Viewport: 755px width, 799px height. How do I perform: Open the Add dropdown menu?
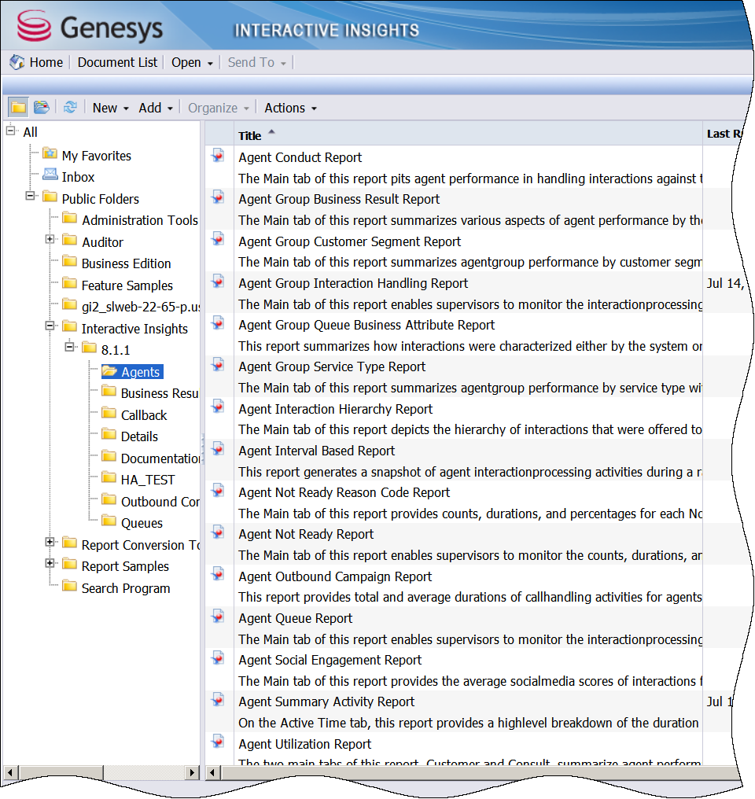click(x=156, y=108)
